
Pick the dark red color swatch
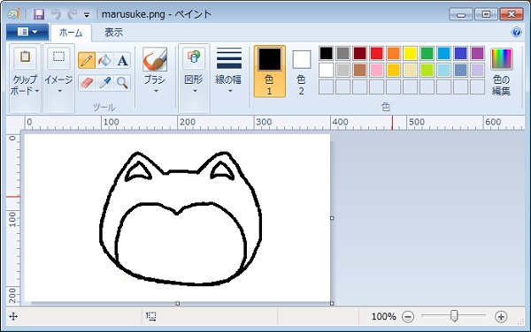pyautogui.click(x=359, y=53)
